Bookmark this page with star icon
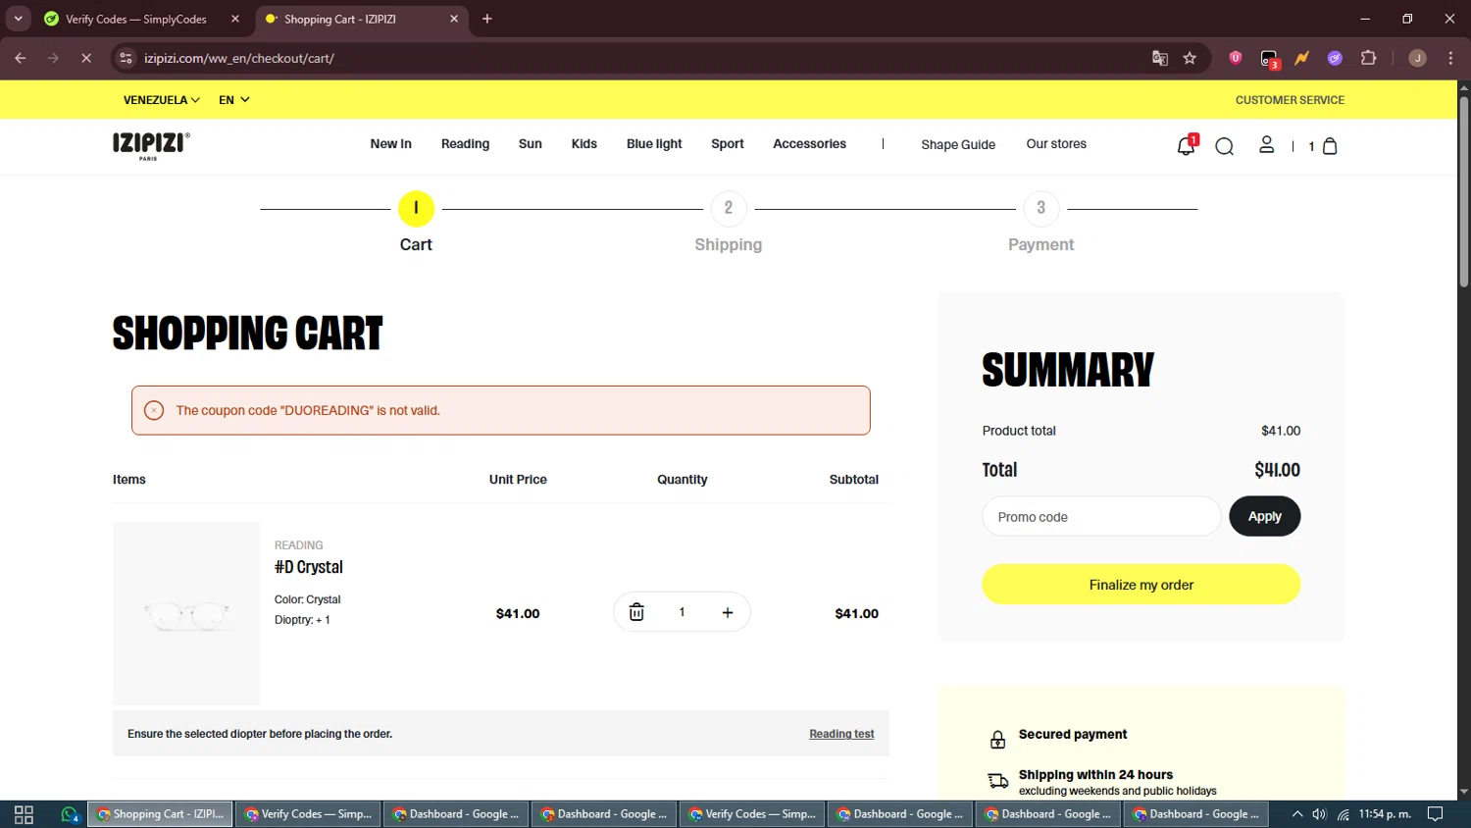This screenshot has height=828, width=1471. (x=1190, y=59)
